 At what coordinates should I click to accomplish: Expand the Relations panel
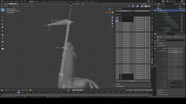tap(161, 90)
